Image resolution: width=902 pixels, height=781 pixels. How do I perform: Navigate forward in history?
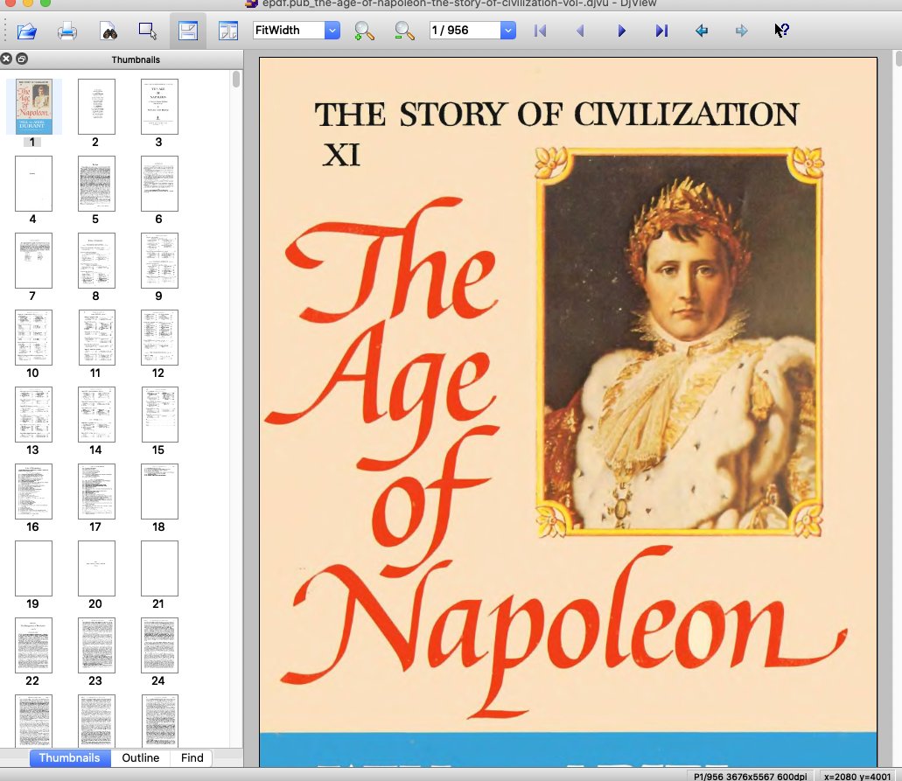click(742, 31)
